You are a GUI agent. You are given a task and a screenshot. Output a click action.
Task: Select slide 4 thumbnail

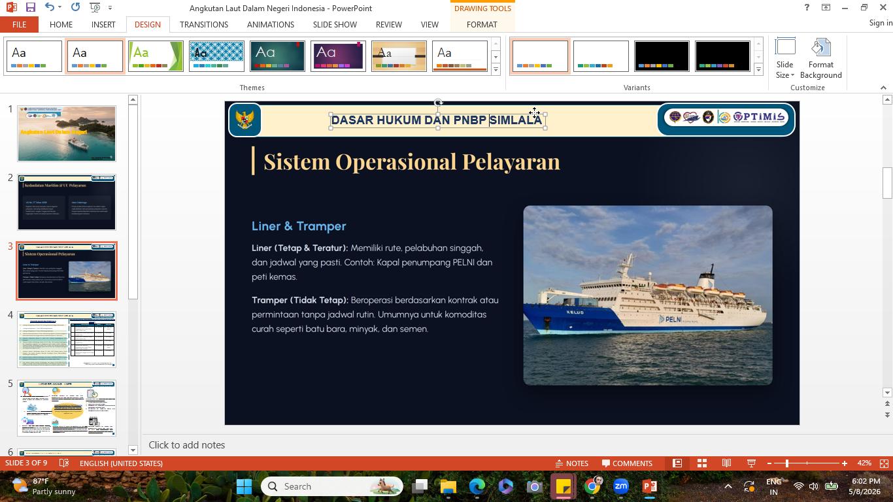tap(67, 340)
